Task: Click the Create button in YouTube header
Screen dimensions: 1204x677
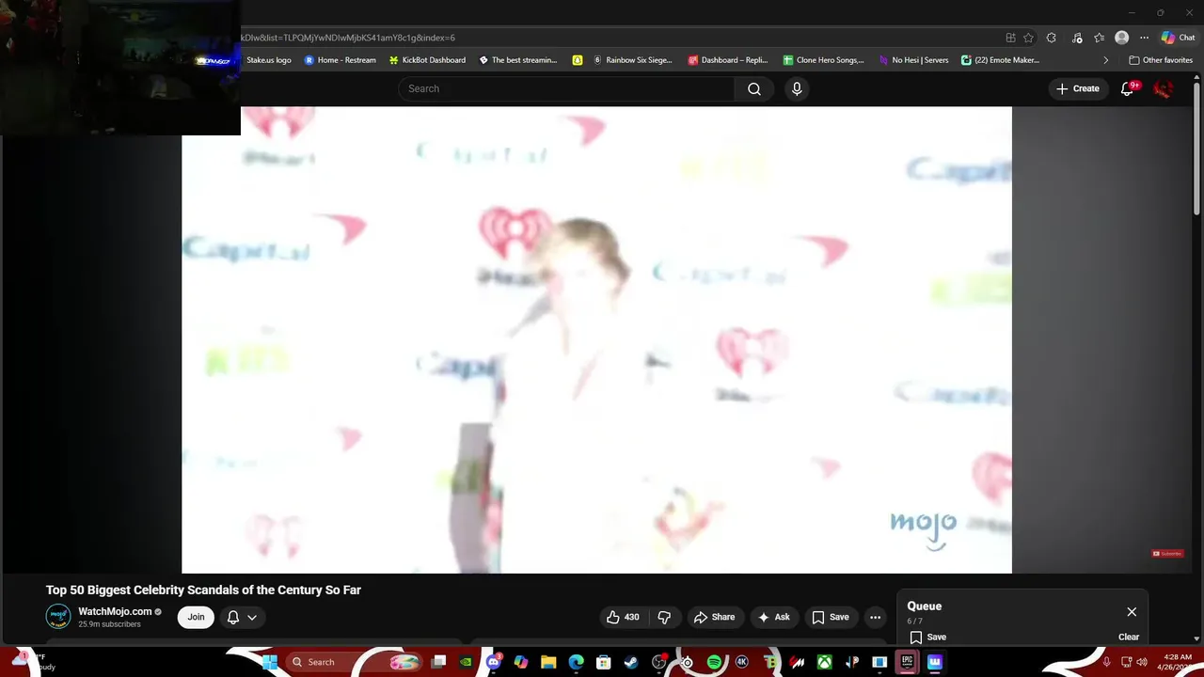Action: [1078, 88]
